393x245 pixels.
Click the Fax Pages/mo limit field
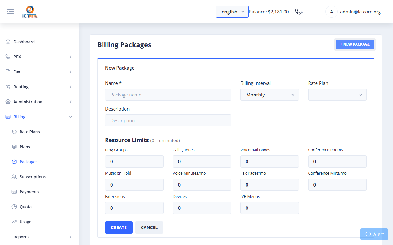point(270,185)
